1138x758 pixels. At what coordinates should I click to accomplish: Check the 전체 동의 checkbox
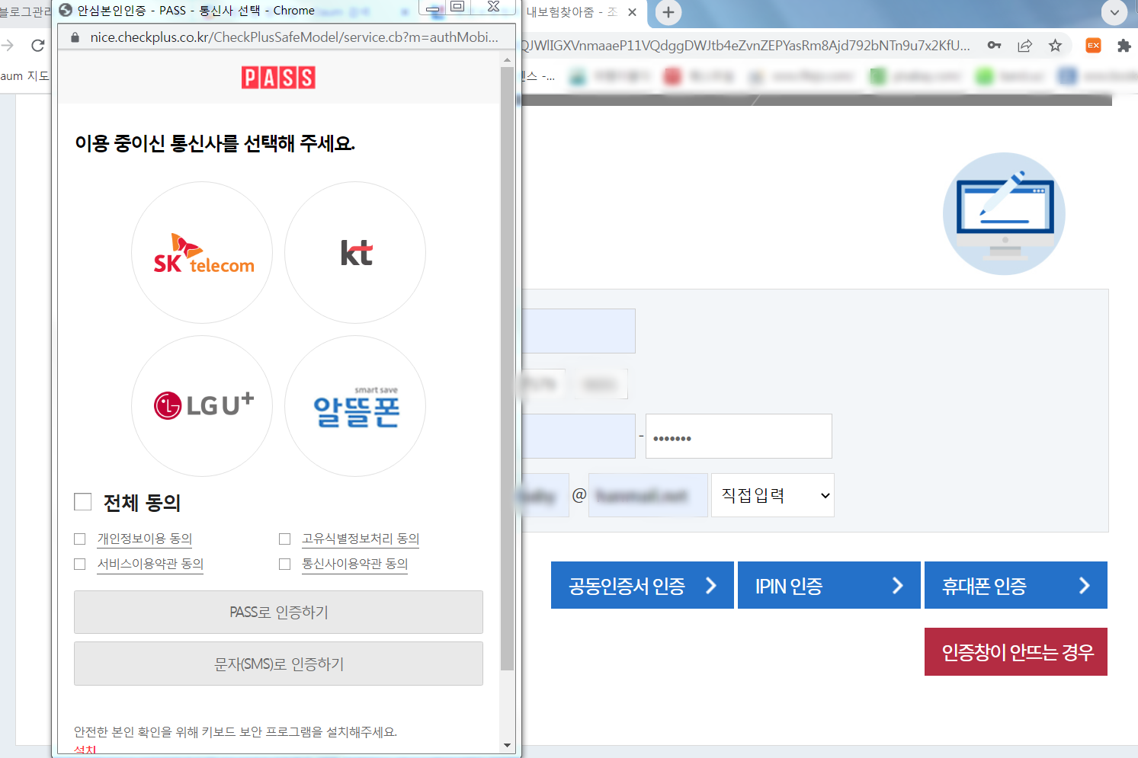pyautogui.click(x=83, y=501)
